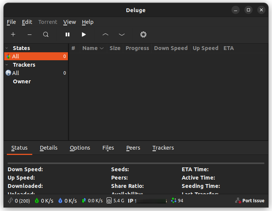272x211 pixels.
Task: Pause torrents with the pause icon
Action: pyautogui.click(x=68, y=34)
